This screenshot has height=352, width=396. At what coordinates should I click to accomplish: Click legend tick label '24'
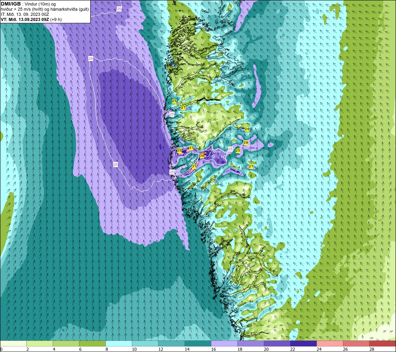coord(319,349)
